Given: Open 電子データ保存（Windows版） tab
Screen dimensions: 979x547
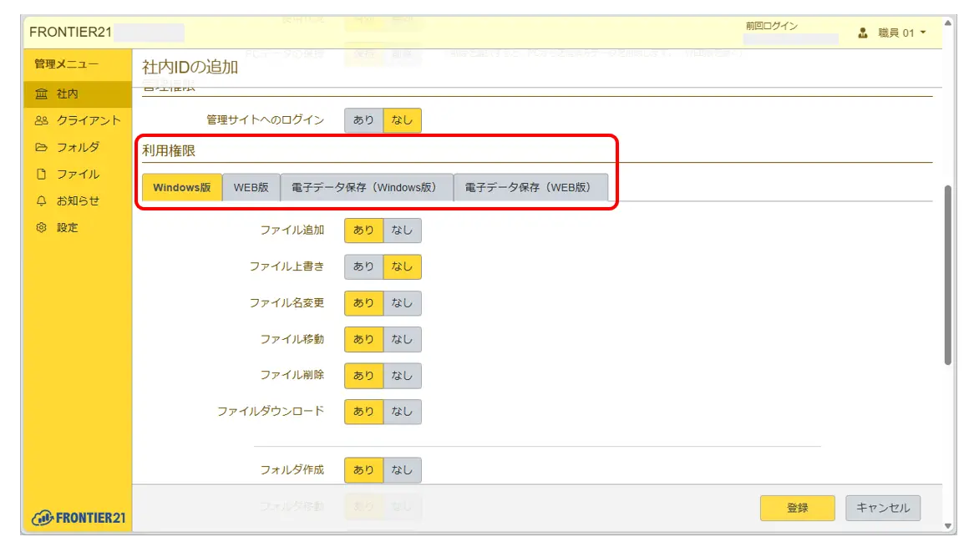Looking at the screenshot, I should click(x=366, y=188).
